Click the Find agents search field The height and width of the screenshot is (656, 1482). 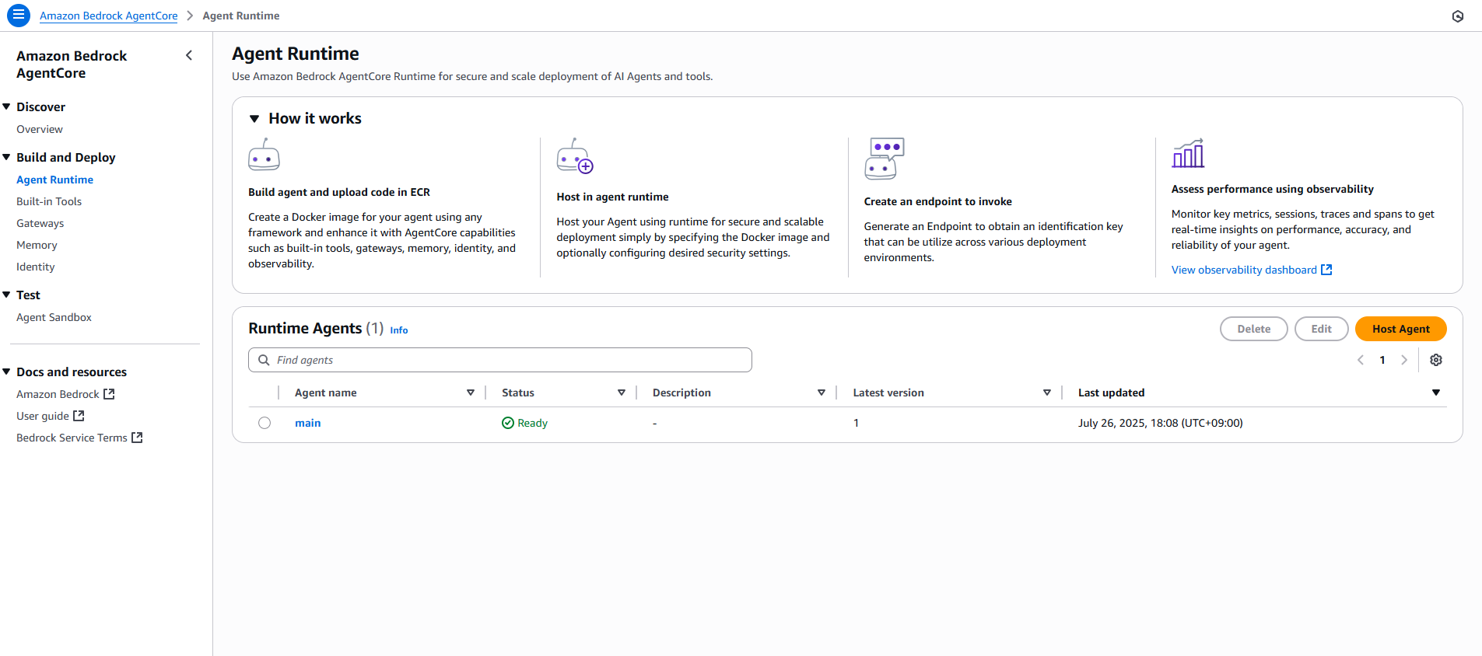pos(500,360)
